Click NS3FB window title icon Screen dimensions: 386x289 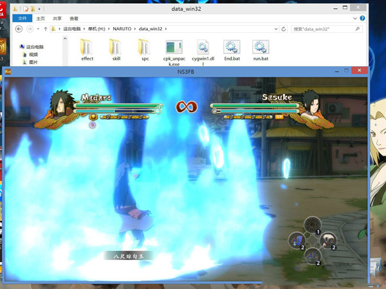click(8, 71)
